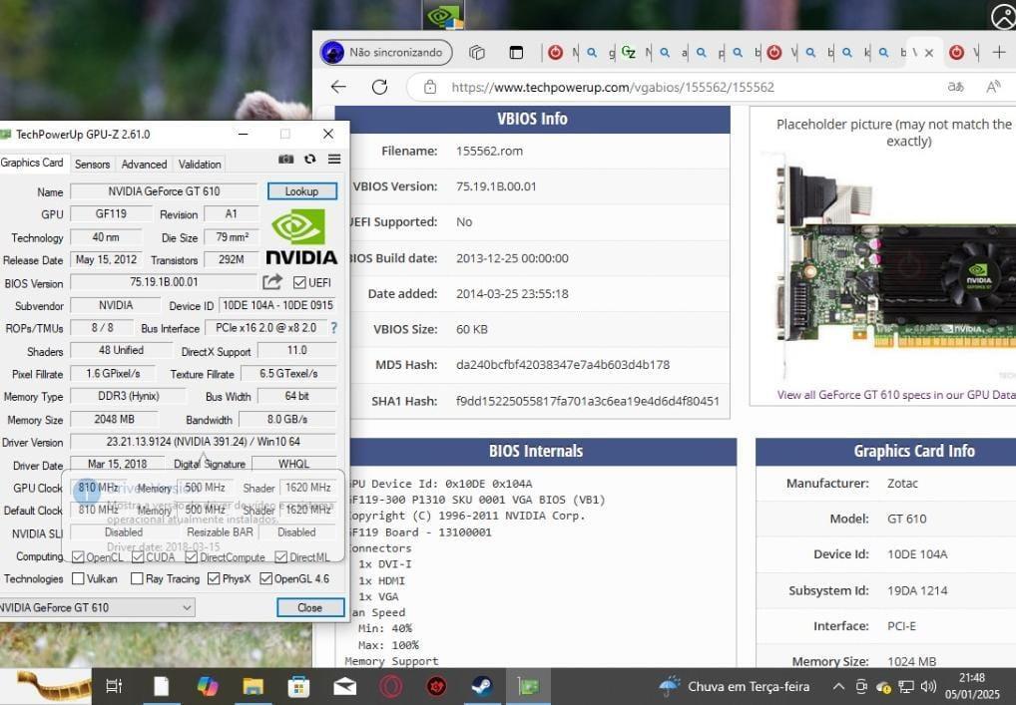Open Task View on the taskbar
Screen dimensions: 1016x705
point(114,686)
